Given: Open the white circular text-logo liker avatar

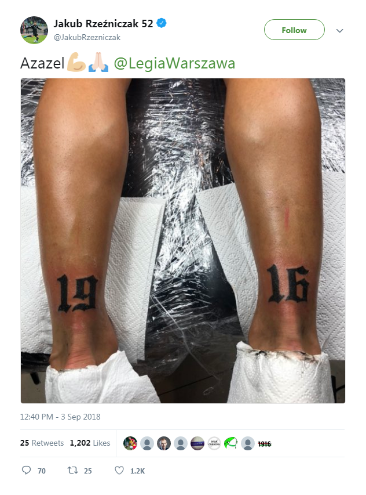Looking at the screenshot, I should [x=214, y=443].
